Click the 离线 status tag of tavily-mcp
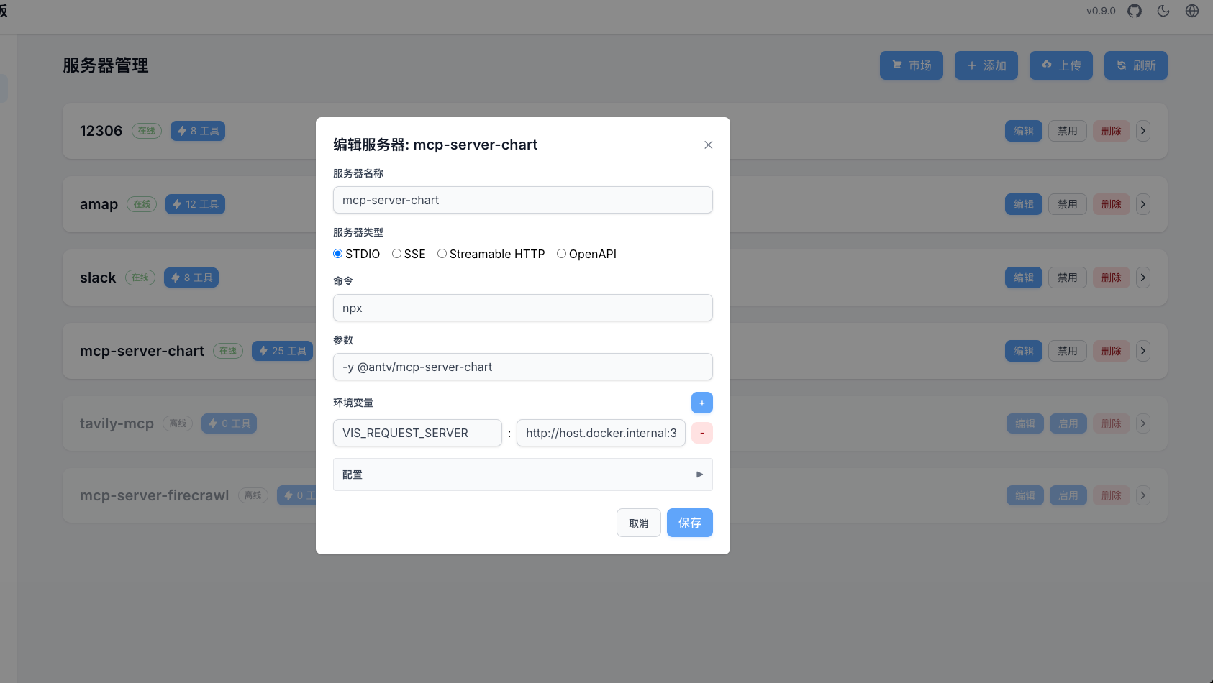The height and width of the screenshot is (683, 1213). [178, 423]
